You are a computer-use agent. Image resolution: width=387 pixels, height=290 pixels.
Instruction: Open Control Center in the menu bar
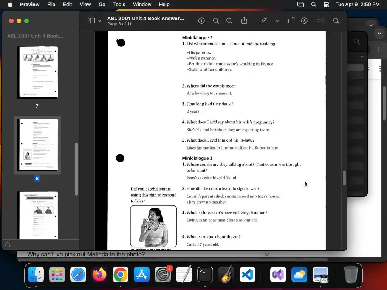tap(326, 5)
